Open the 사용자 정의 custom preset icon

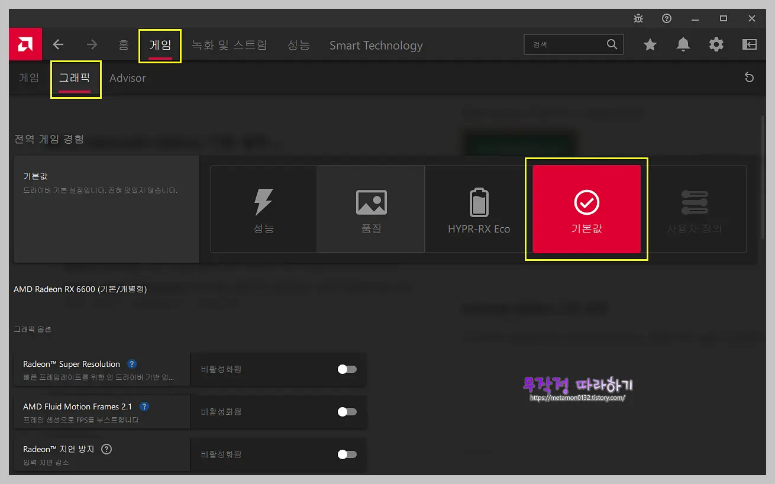point(695,209)
